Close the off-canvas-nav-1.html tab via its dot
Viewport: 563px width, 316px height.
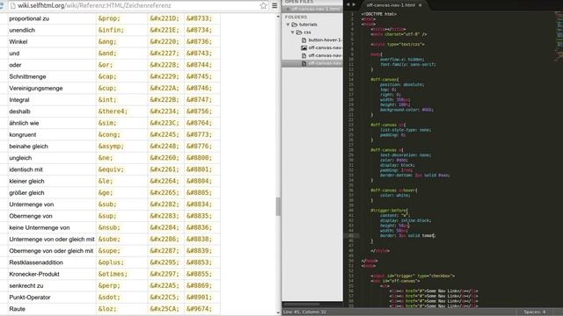(x=420, y=5)
